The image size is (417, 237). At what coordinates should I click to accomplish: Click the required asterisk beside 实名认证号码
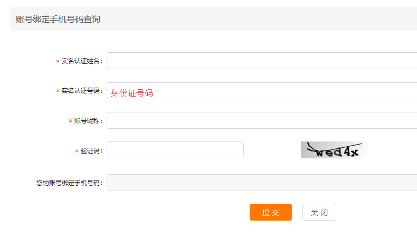[58, 91]
